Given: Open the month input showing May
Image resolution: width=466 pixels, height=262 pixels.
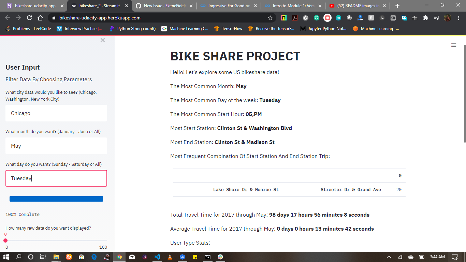Looking at the screenshot, I should coord(56,146).
